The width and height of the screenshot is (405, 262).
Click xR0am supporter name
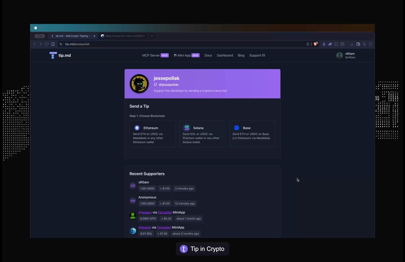point(143,182)
